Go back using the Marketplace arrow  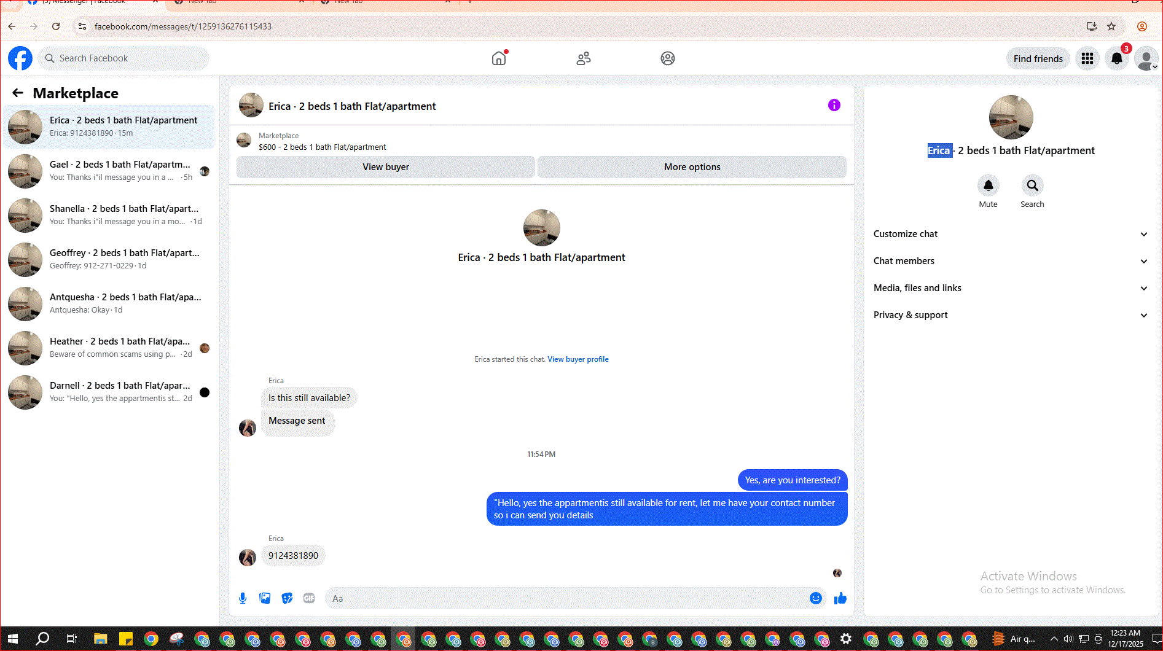point(18,93)
